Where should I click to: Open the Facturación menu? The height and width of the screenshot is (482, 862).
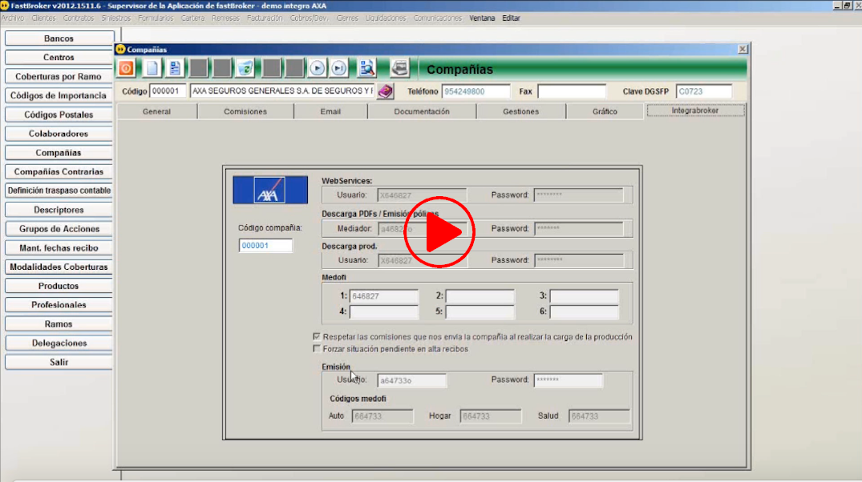point(265,18)
